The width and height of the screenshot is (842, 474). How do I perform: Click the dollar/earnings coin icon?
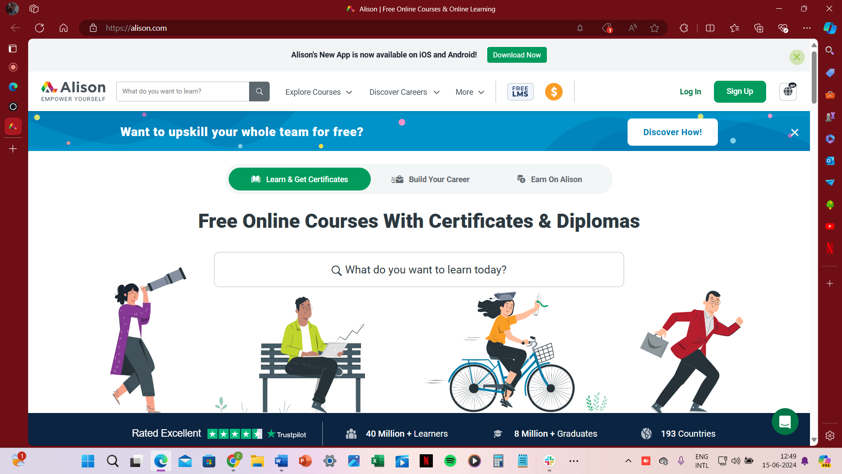(x=553, y=91)
